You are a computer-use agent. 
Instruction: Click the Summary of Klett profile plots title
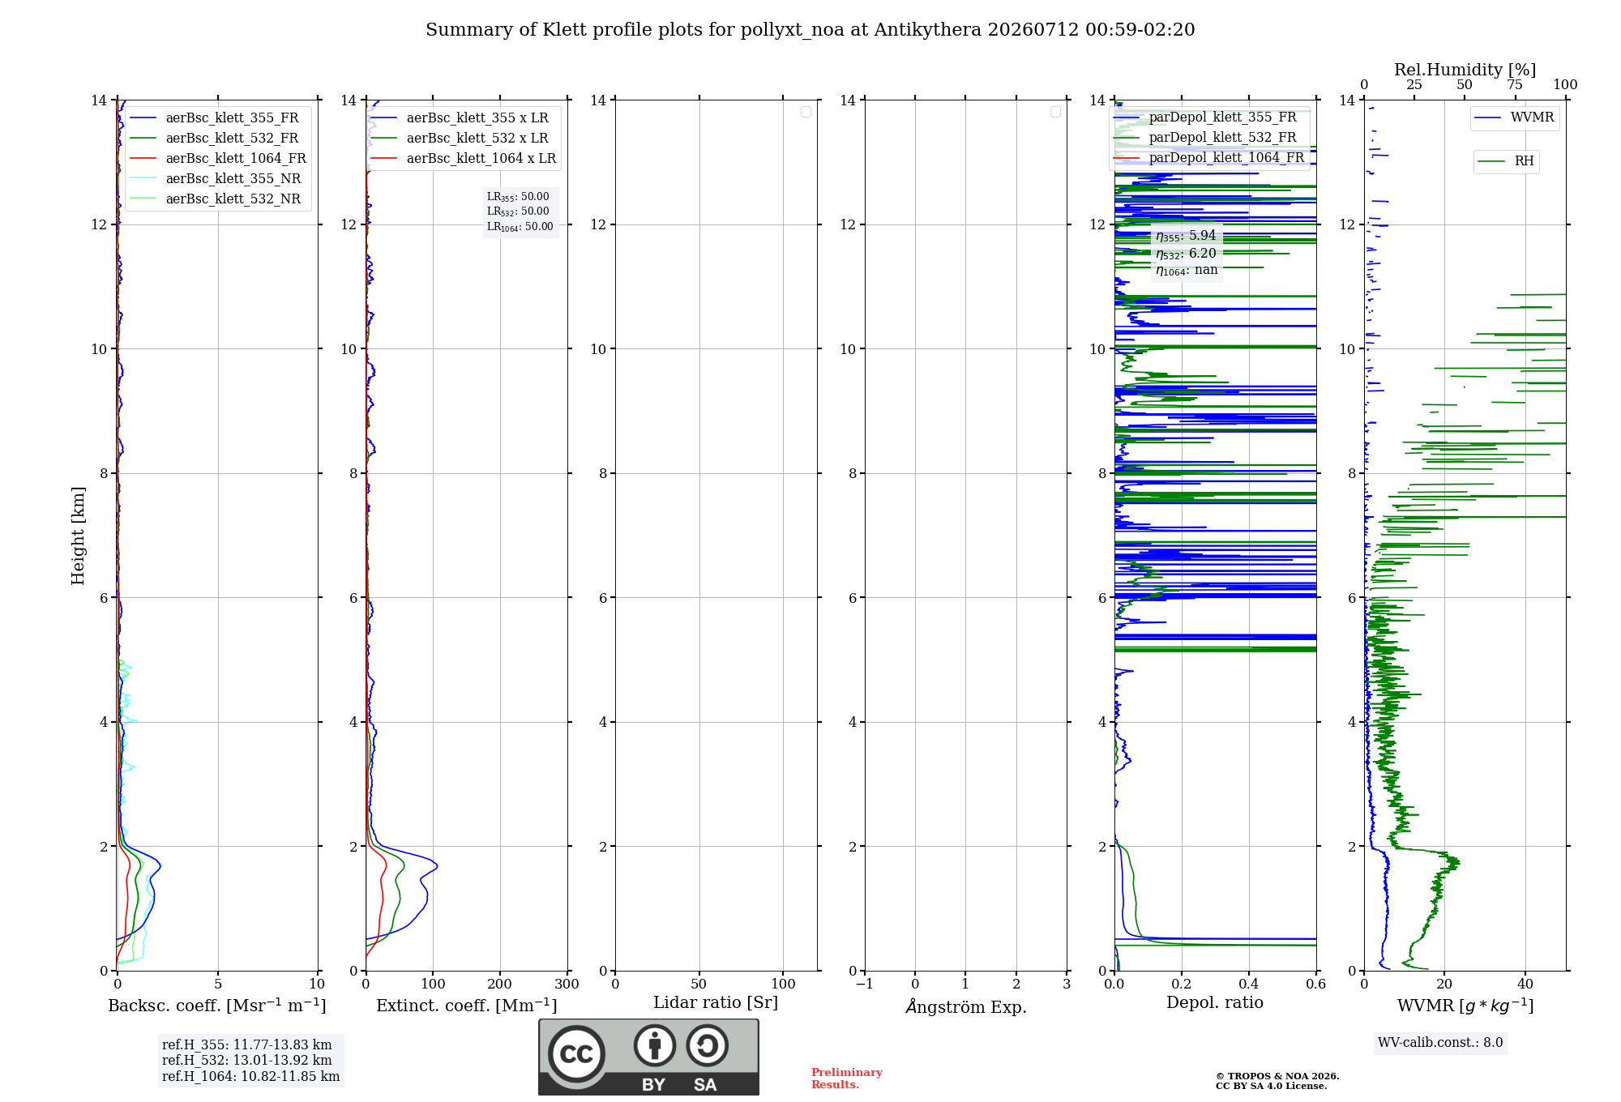coord(810,30)
